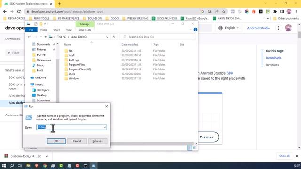Click the Explorer help question mark icon
This screenshot has height=169, width=301.
(196, 30)
